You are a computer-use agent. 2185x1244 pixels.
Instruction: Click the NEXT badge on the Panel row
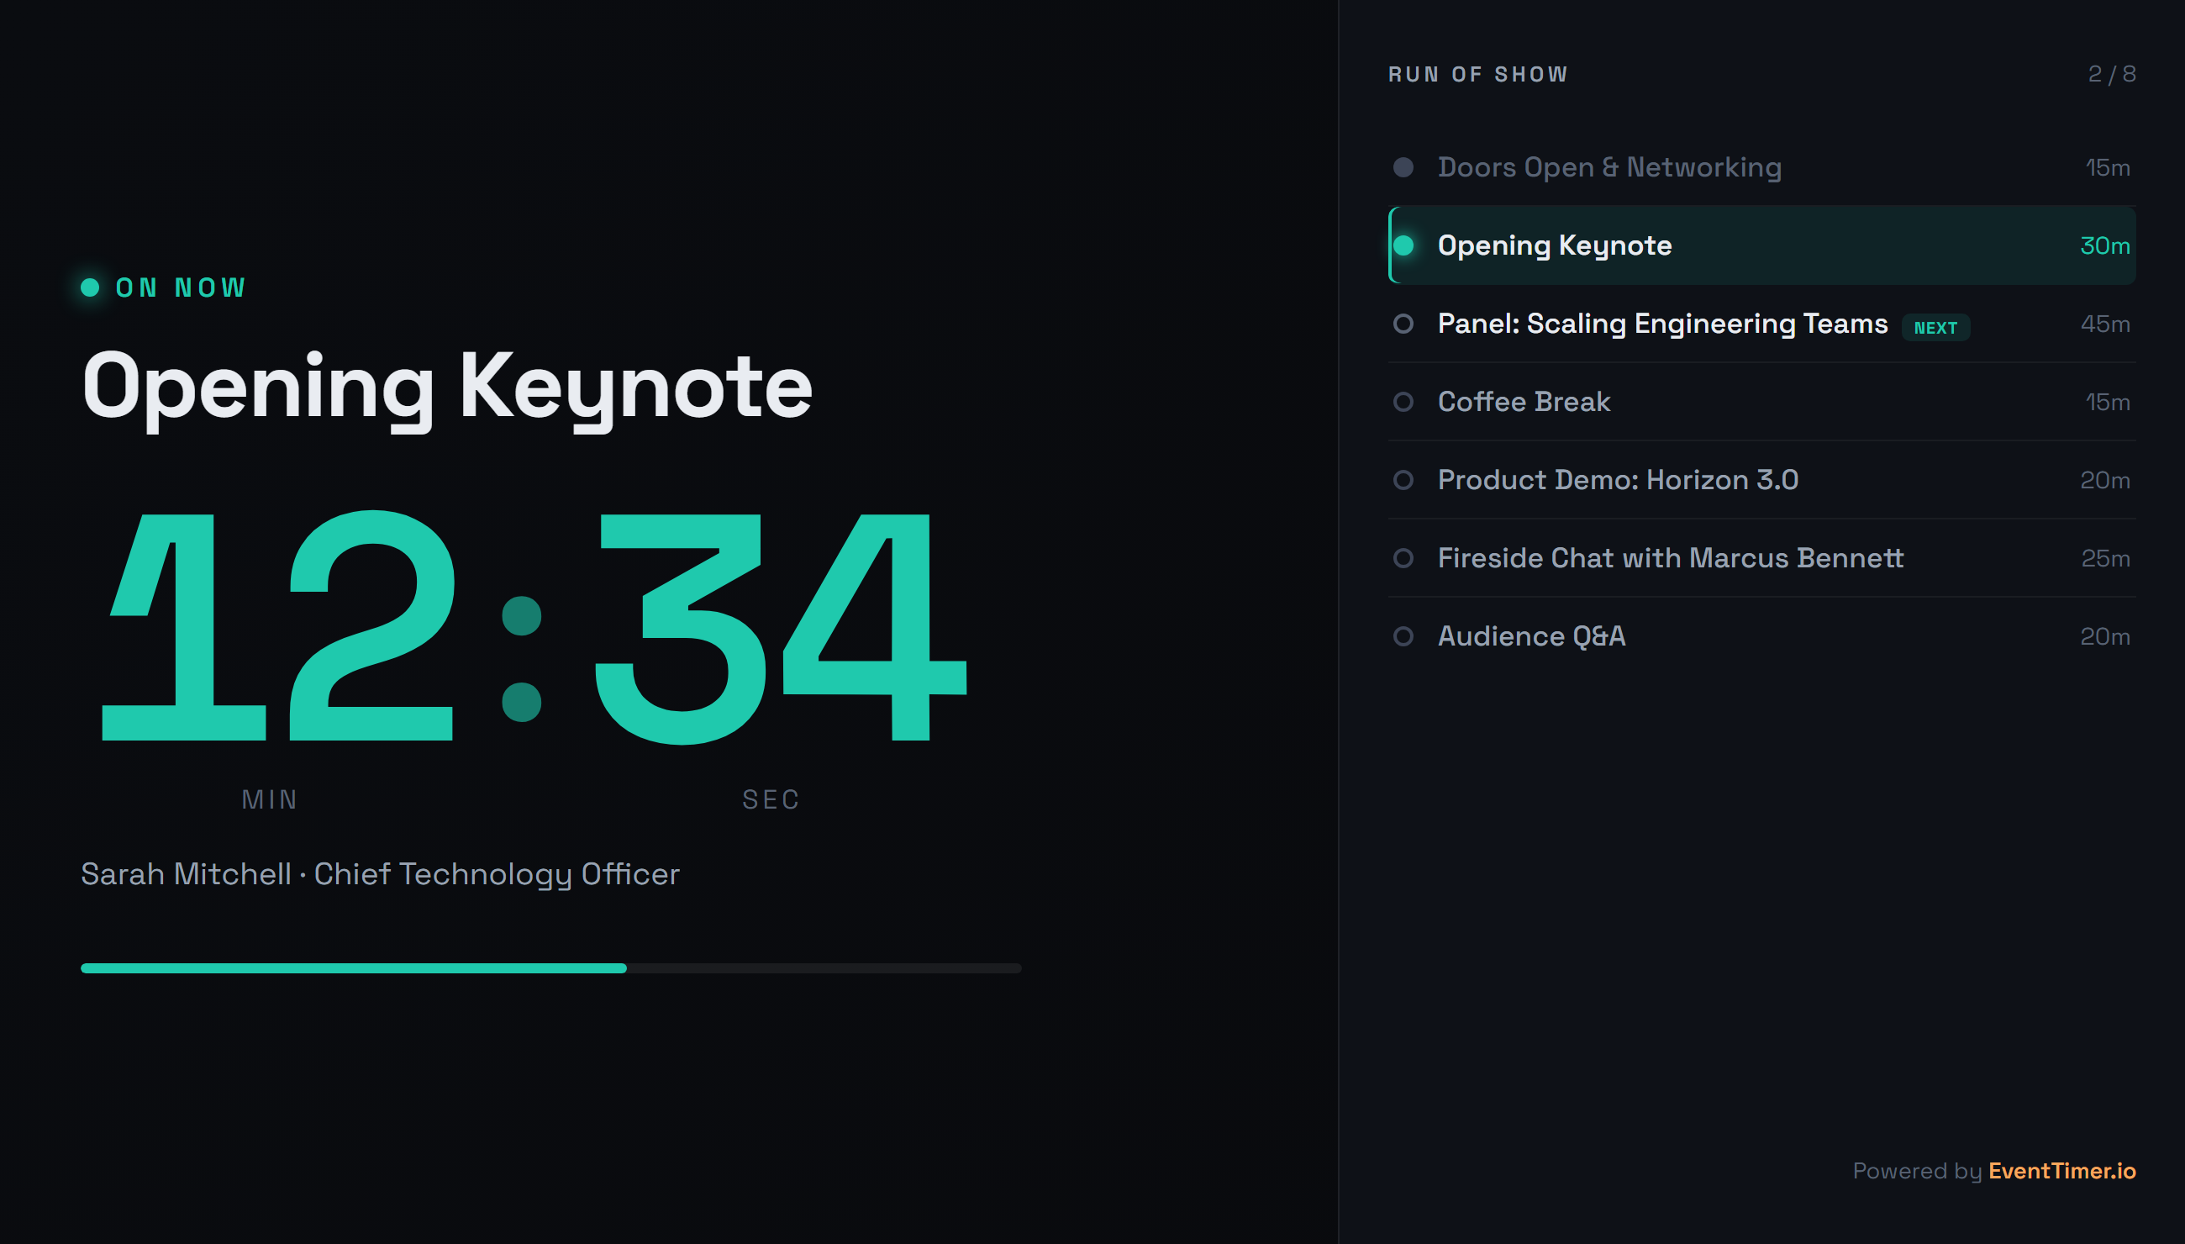[1935, 328]
